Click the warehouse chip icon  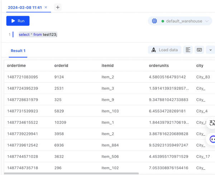[x=154, y=21]
